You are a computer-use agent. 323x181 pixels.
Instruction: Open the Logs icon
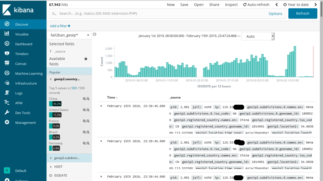coord(7,93)
